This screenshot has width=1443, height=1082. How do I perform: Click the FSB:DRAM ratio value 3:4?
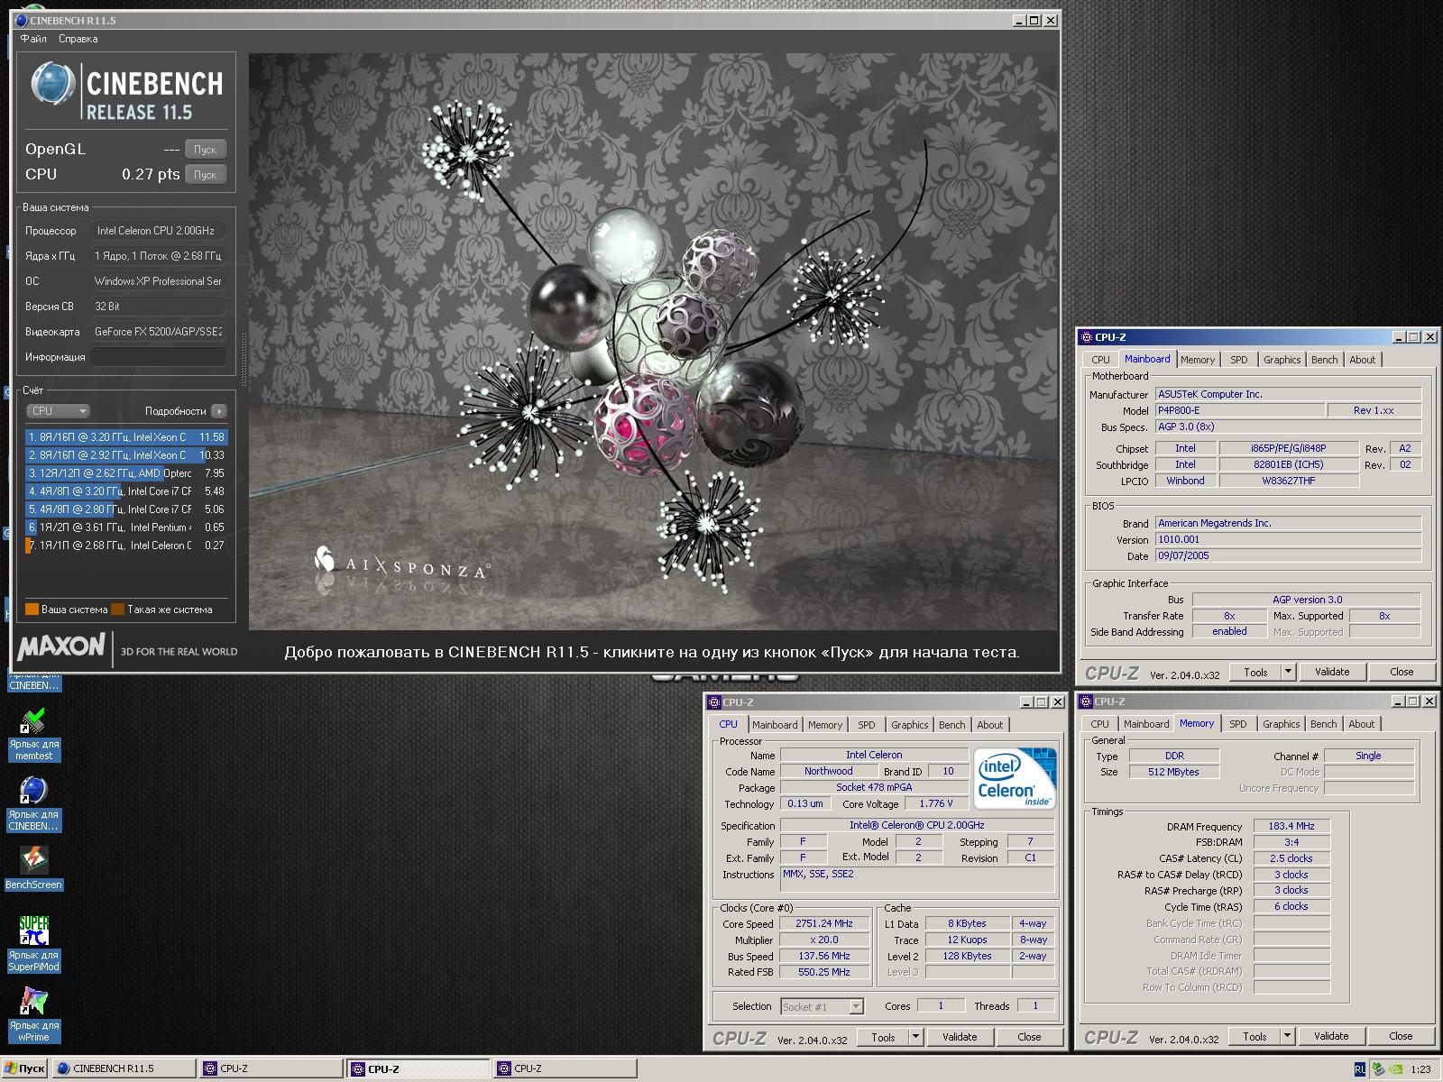tap(1291, 842)
